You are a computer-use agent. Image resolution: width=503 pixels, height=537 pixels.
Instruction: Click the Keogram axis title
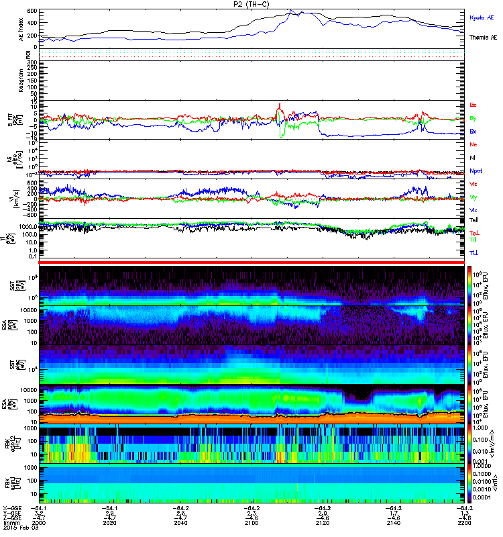[x=21, y=80]
